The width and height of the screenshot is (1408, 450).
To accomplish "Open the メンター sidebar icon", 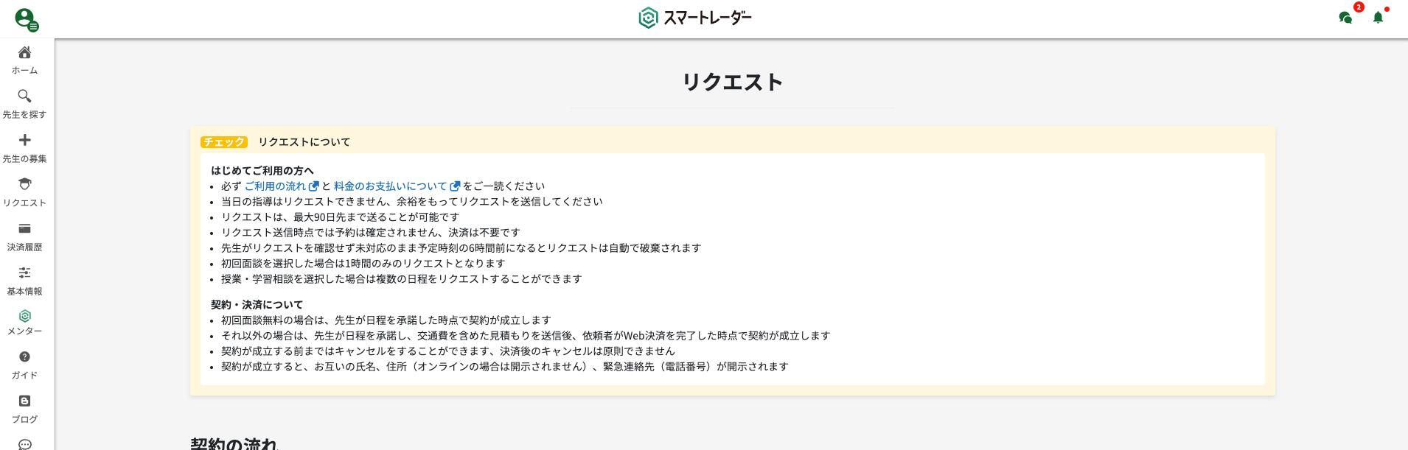I will (x=24, y=316).
